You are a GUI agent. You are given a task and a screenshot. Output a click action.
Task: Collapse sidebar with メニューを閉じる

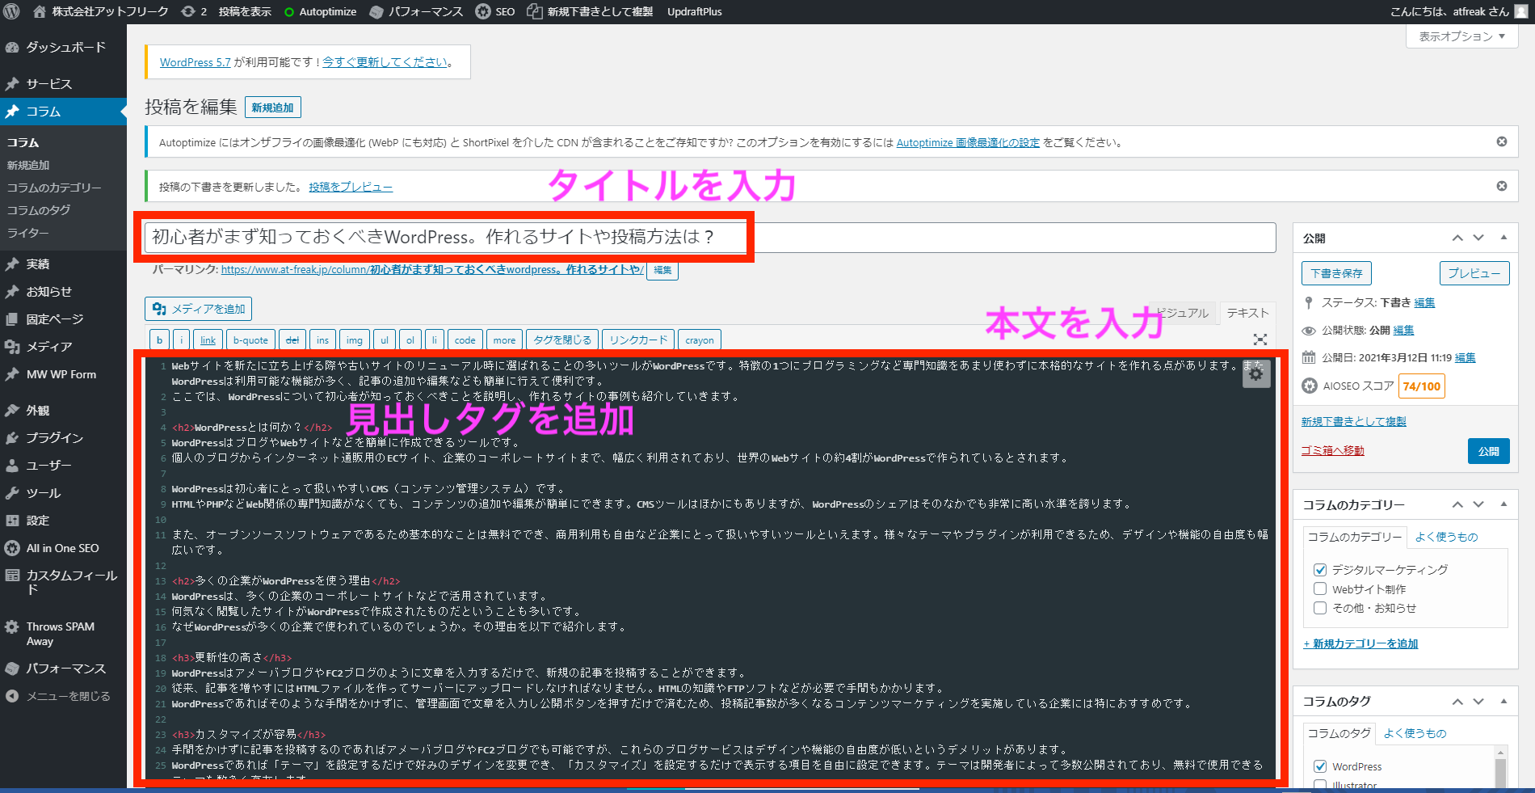click(x=63, y=696)
